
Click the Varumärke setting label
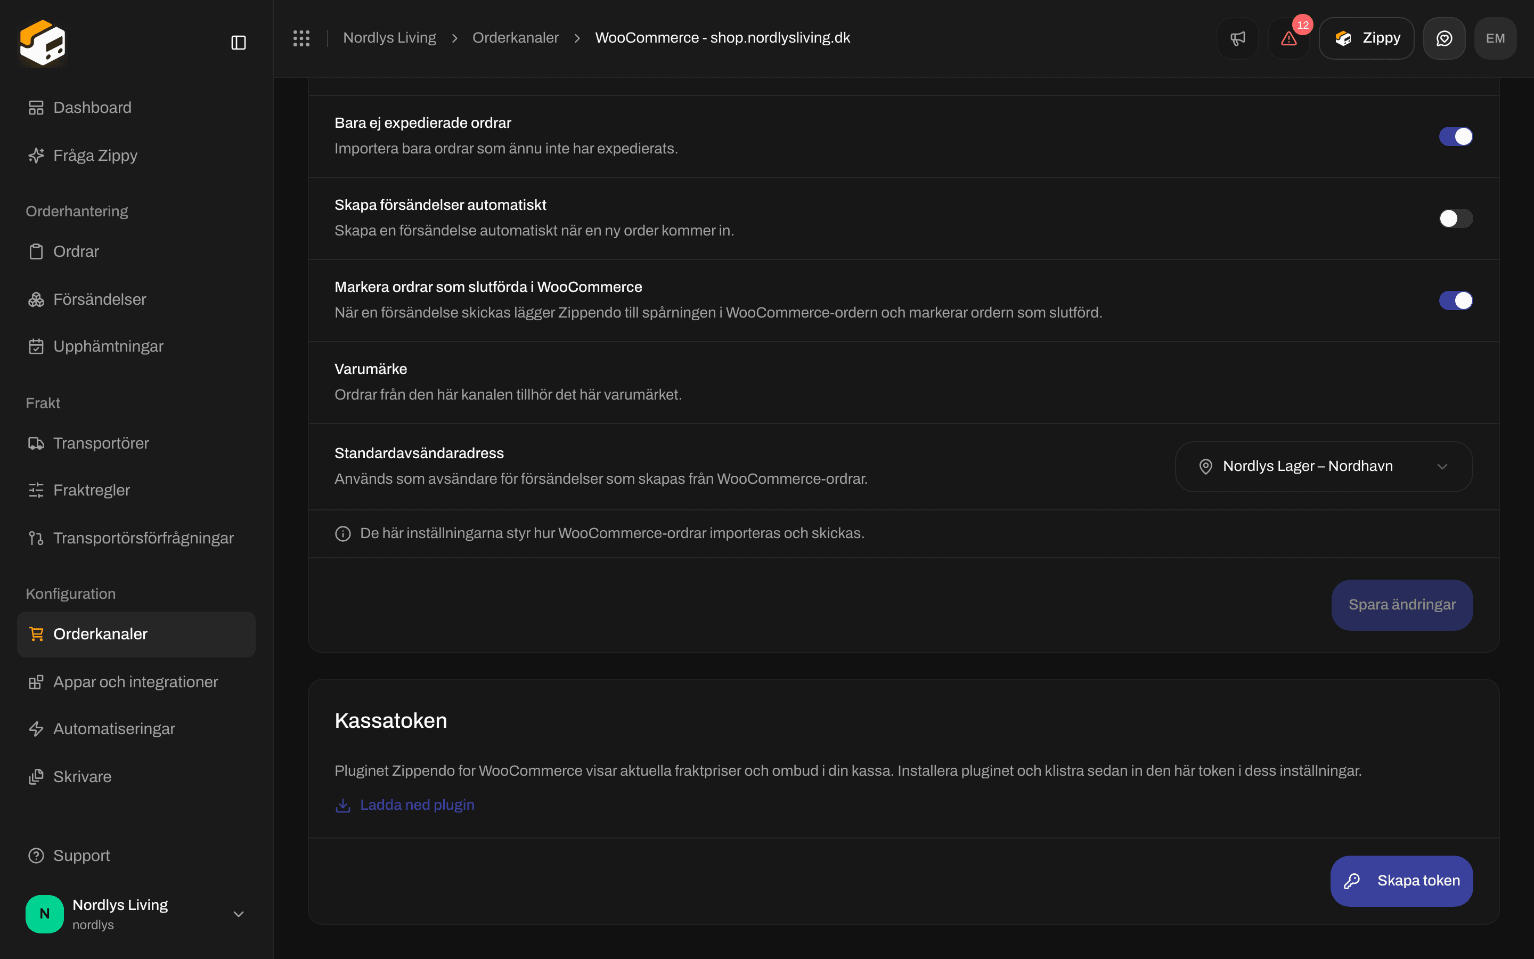coord(371,369)
